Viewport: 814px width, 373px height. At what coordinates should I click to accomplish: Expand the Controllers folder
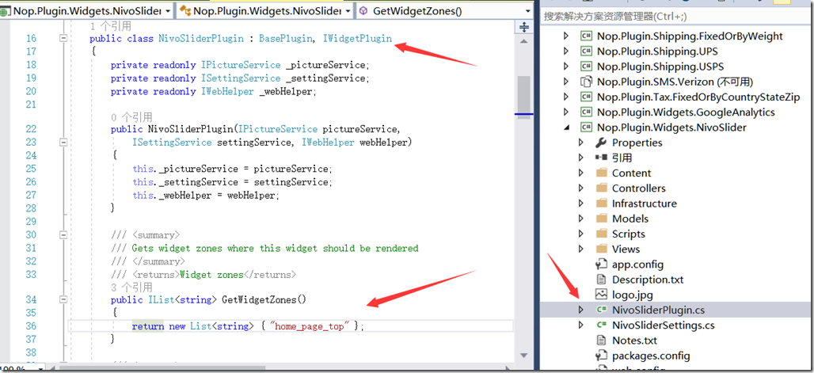pyautogui.click(x=581, y=188)
